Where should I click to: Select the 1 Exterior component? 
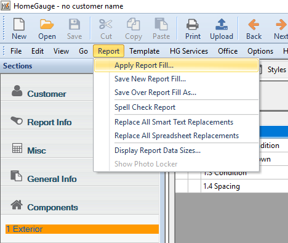tap(82, 229)
